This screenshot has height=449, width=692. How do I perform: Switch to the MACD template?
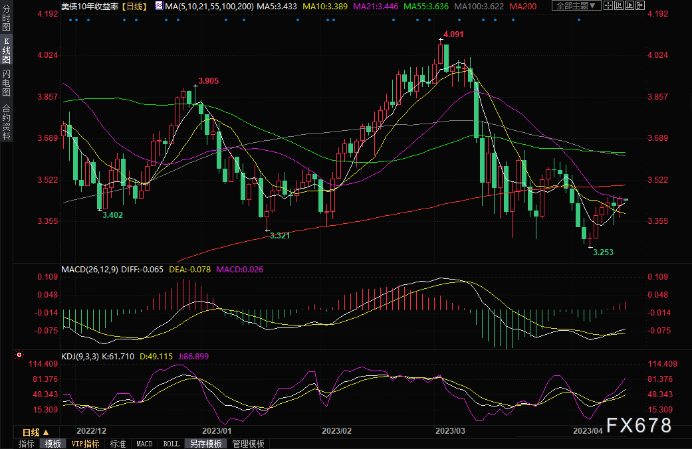(x=144, y=444)
